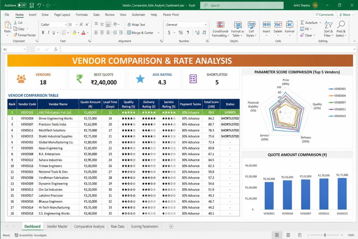
Task: Toggle Bottom Align
Action: 108,24
